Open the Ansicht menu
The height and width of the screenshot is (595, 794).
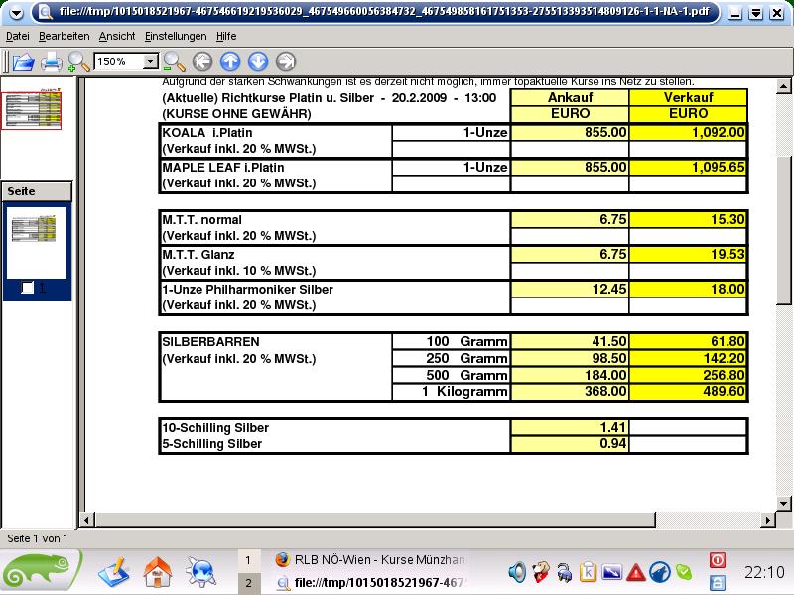tap(117, 36)
